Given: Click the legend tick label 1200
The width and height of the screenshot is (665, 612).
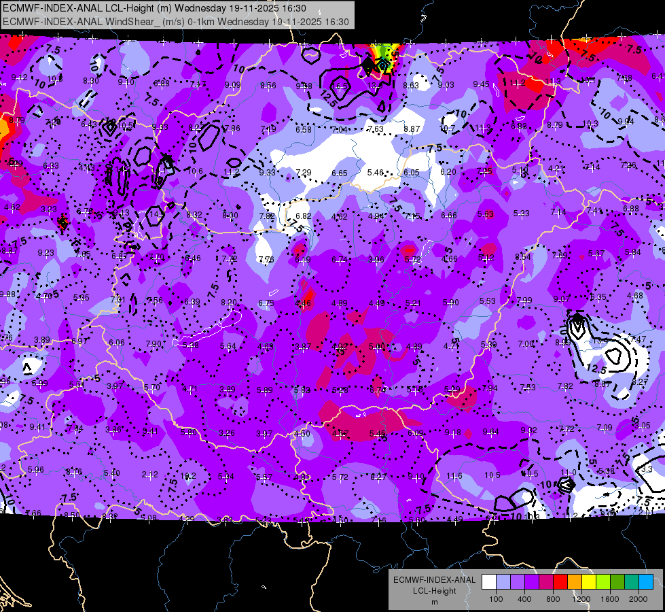Looking at the screenshot, I should 581,599.
